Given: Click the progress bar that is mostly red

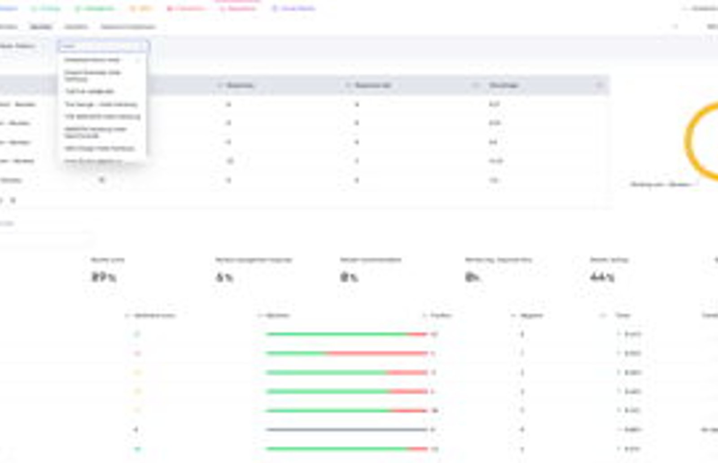Looking at the screenshot, I should tap(346, 354).
